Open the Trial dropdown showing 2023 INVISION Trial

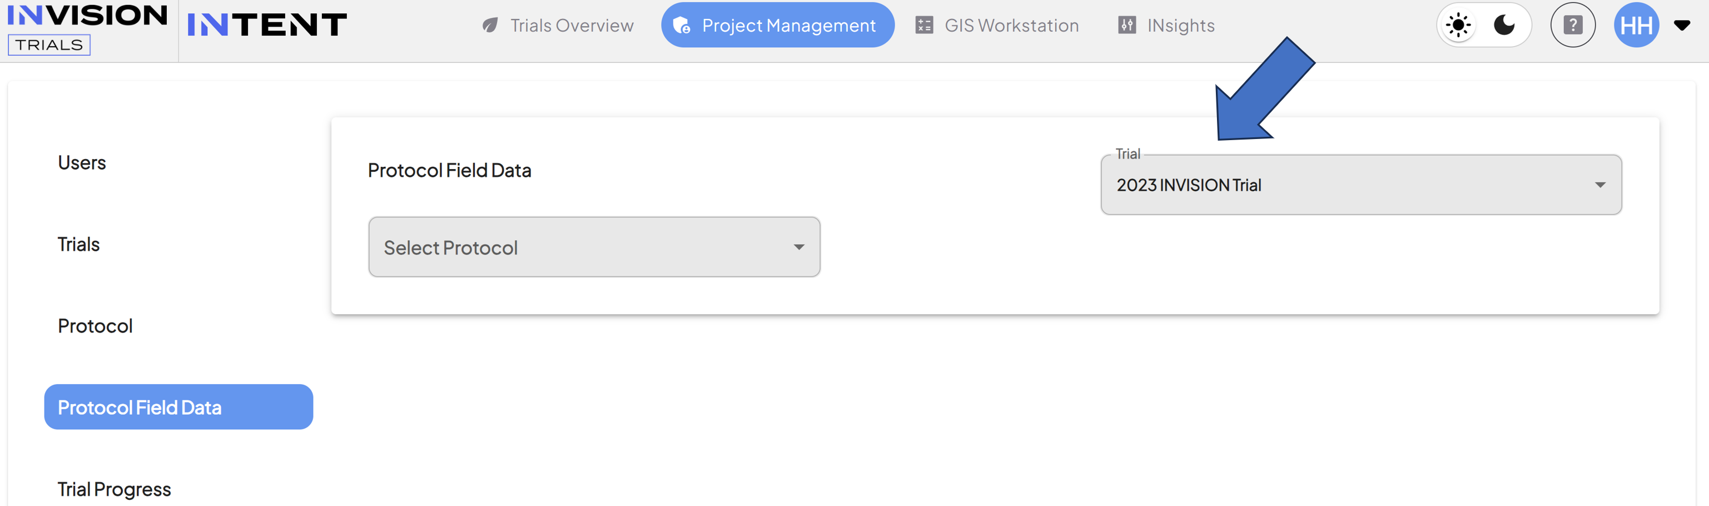click(x=1361, y=185)
